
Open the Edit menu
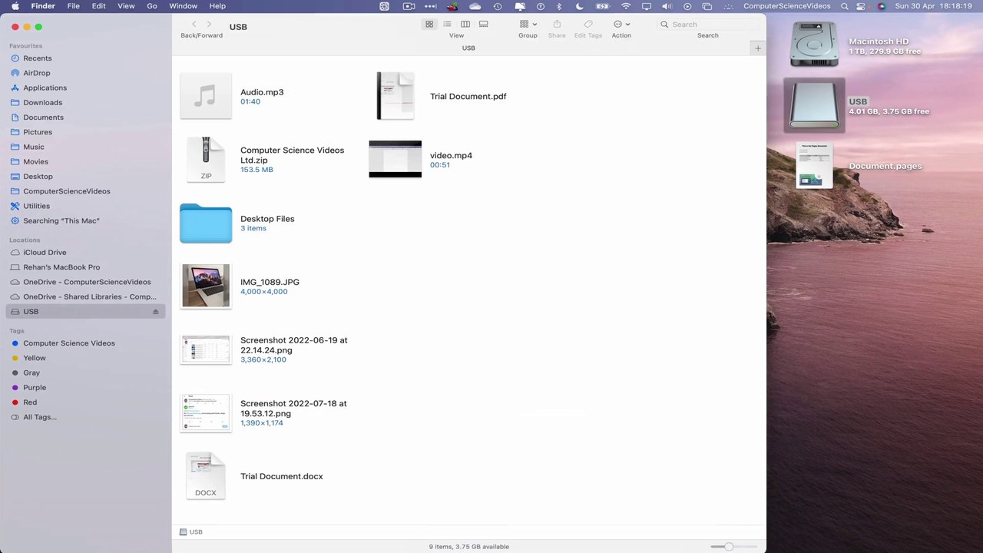(x=99, y=6)
